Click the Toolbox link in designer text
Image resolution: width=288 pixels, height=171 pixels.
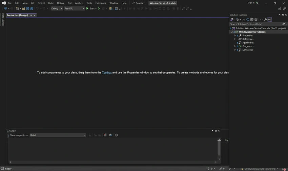point(107,72)
